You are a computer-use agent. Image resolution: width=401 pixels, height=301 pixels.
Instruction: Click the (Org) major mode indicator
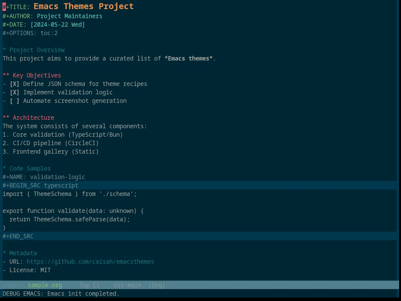tap(157, 285)
